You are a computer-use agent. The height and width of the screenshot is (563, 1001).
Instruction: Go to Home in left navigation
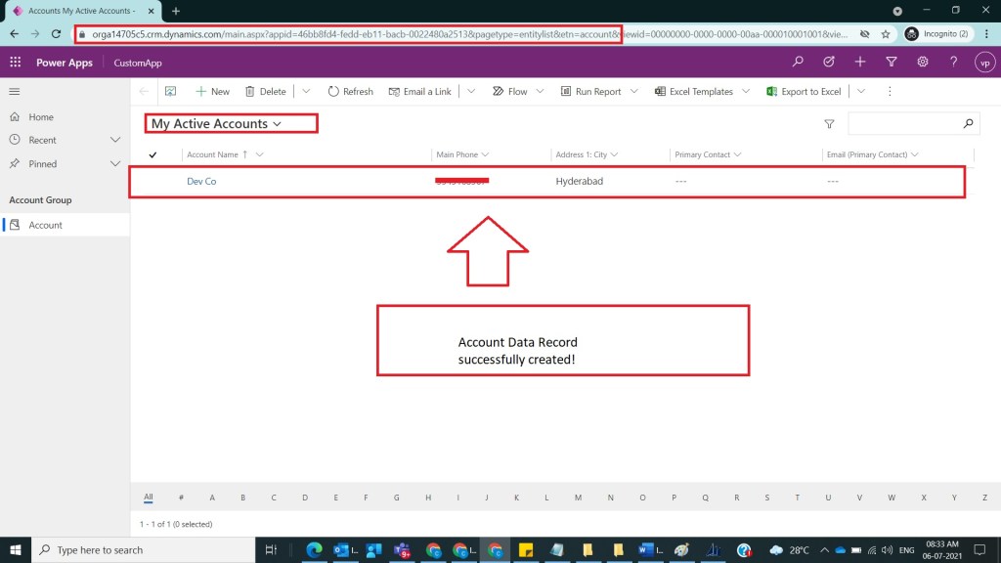coord(41,117)
